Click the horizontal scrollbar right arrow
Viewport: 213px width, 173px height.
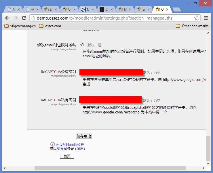point(203,168)
